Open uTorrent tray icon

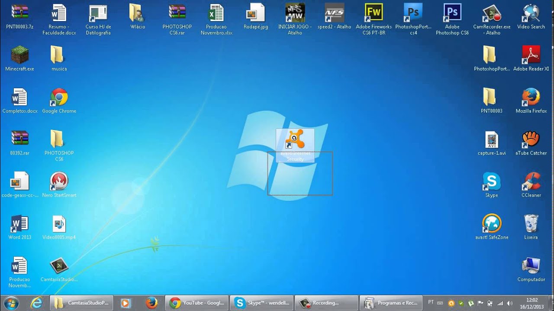(471, 303)
